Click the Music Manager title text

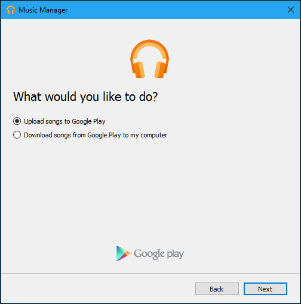[43, 10]
